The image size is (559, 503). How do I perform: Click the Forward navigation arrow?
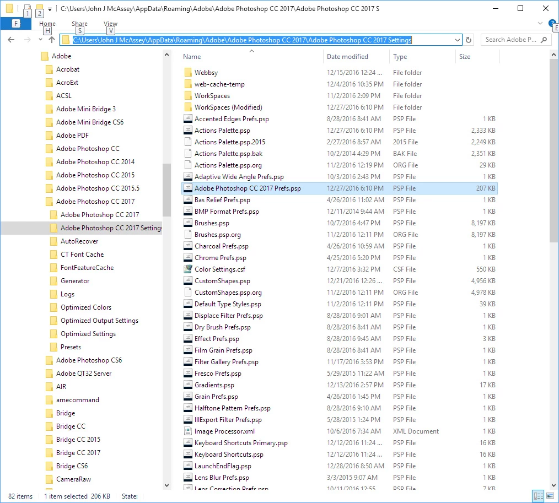(28, 40)
